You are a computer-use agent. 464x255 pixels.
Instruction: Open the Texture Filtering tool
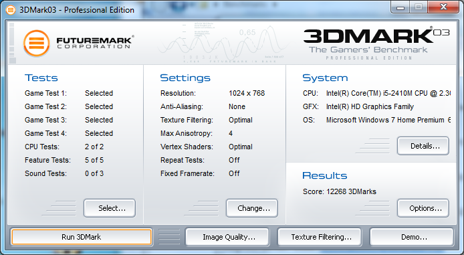click(320, 237)
